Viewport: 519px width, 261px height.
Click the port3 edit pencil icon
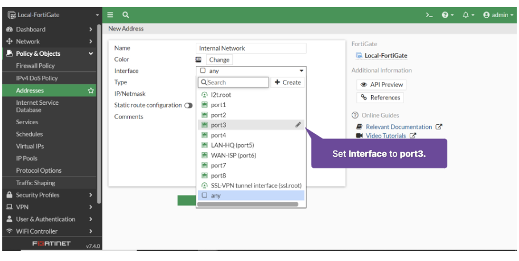pyautogui.click(x=298, y=125)
